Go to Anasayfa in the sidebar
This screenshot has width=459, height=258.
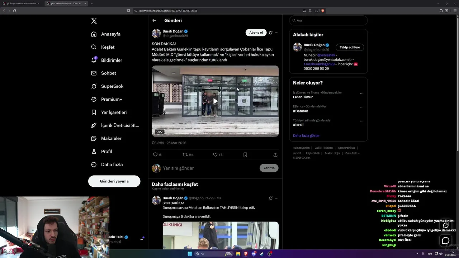[x=106, y=34]
